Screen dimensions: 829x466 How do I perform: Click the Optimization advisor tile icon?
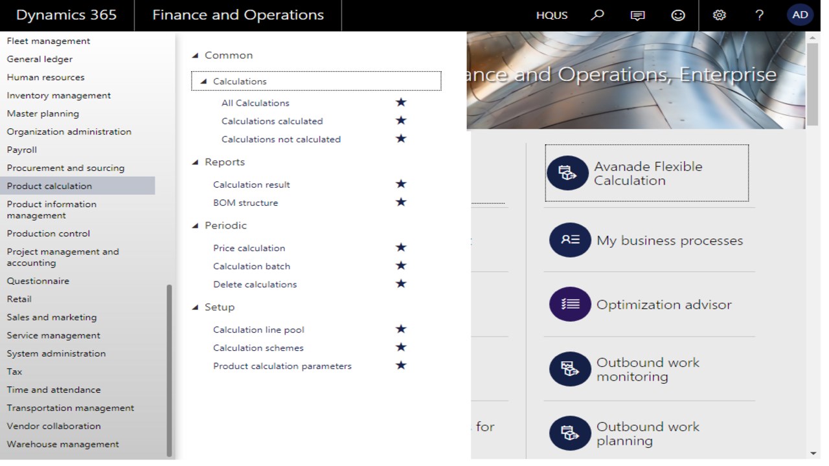coord(570,304)
